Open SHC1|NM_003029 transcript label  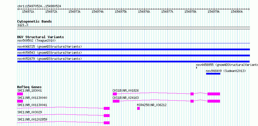click(x=30, y=112)
